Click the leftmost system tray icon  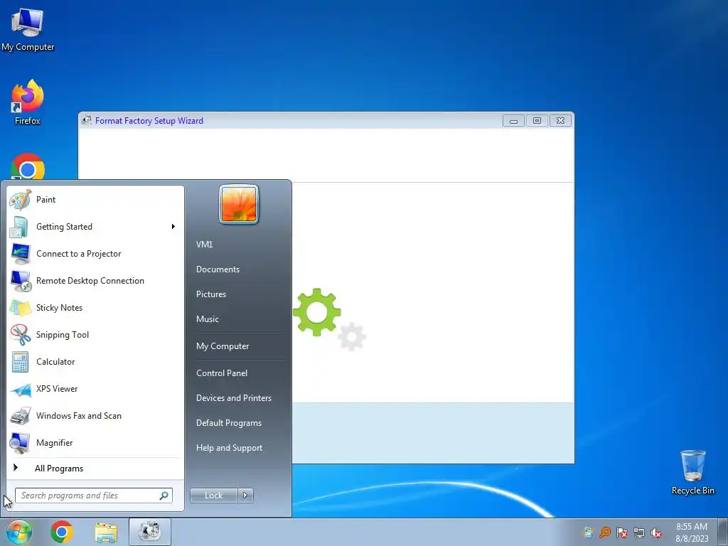point(588,532)
